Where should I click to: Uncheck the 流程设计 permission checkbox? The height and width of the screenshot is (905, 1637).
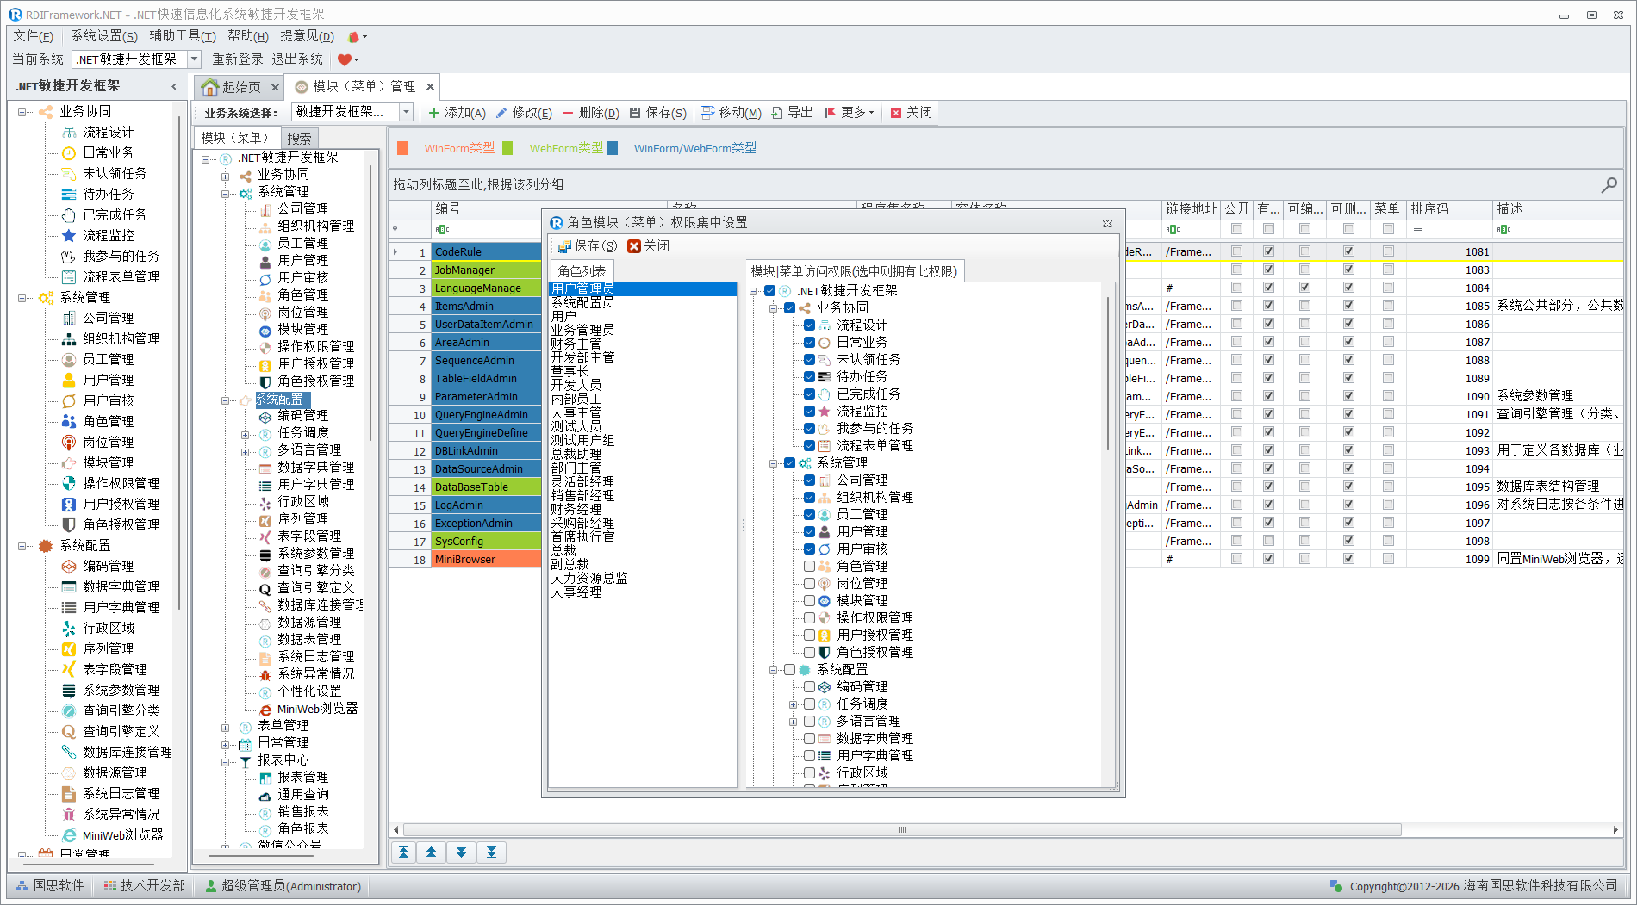click(x=809, y=325)
